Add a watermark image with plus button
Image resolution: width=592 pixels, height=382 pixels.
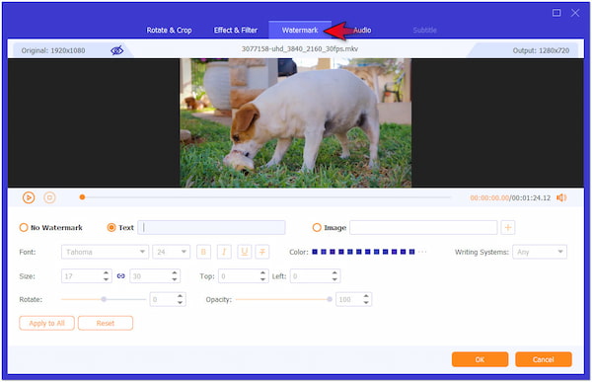coord(508,227)
